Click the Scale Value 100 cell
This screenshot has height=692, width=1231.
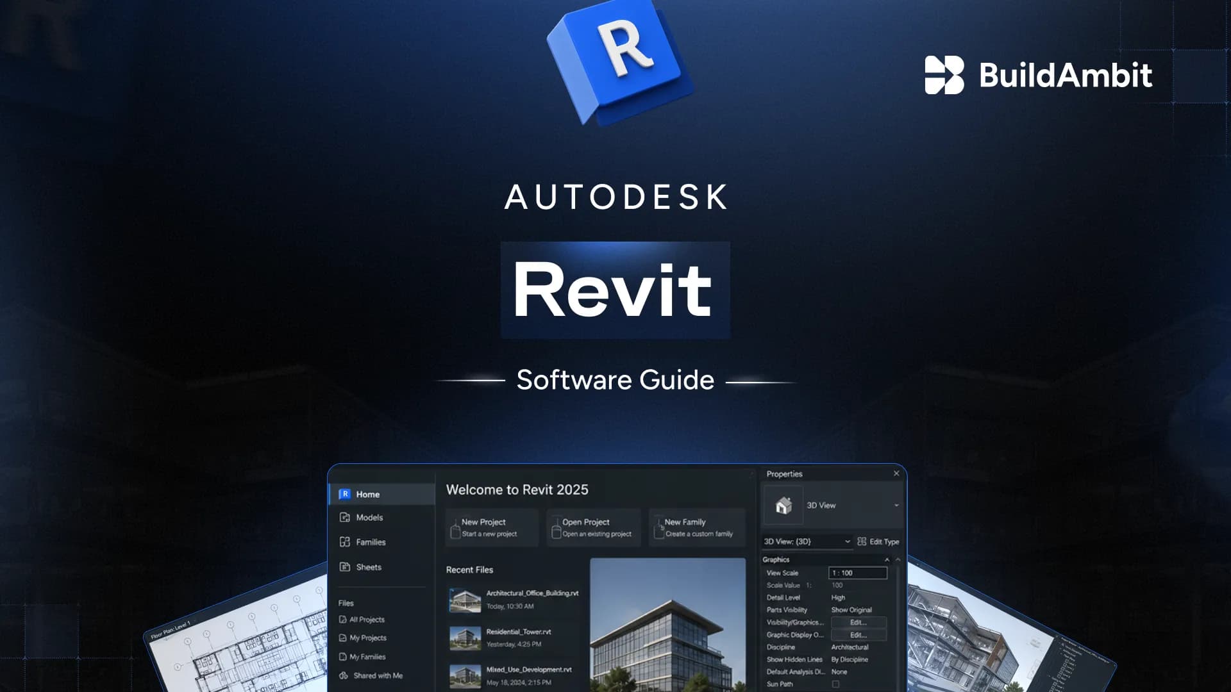click(837, 585)
